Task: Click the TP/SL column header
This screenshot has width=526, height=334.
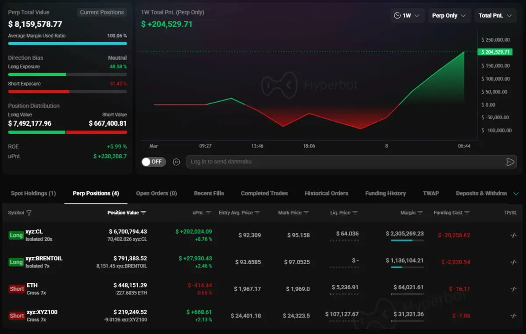Action: [x=510, y=213]
